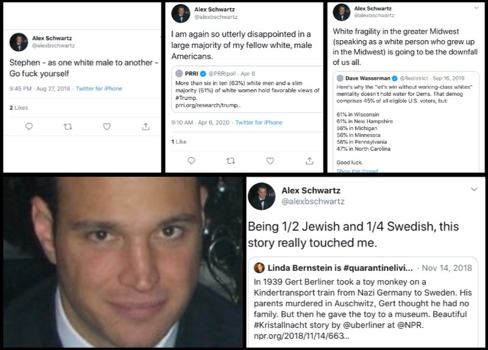The width and height of the screenshot is (488, 350).
Task: Retweet the Aug 27, 2018 tweet
Action: point(68,127)
